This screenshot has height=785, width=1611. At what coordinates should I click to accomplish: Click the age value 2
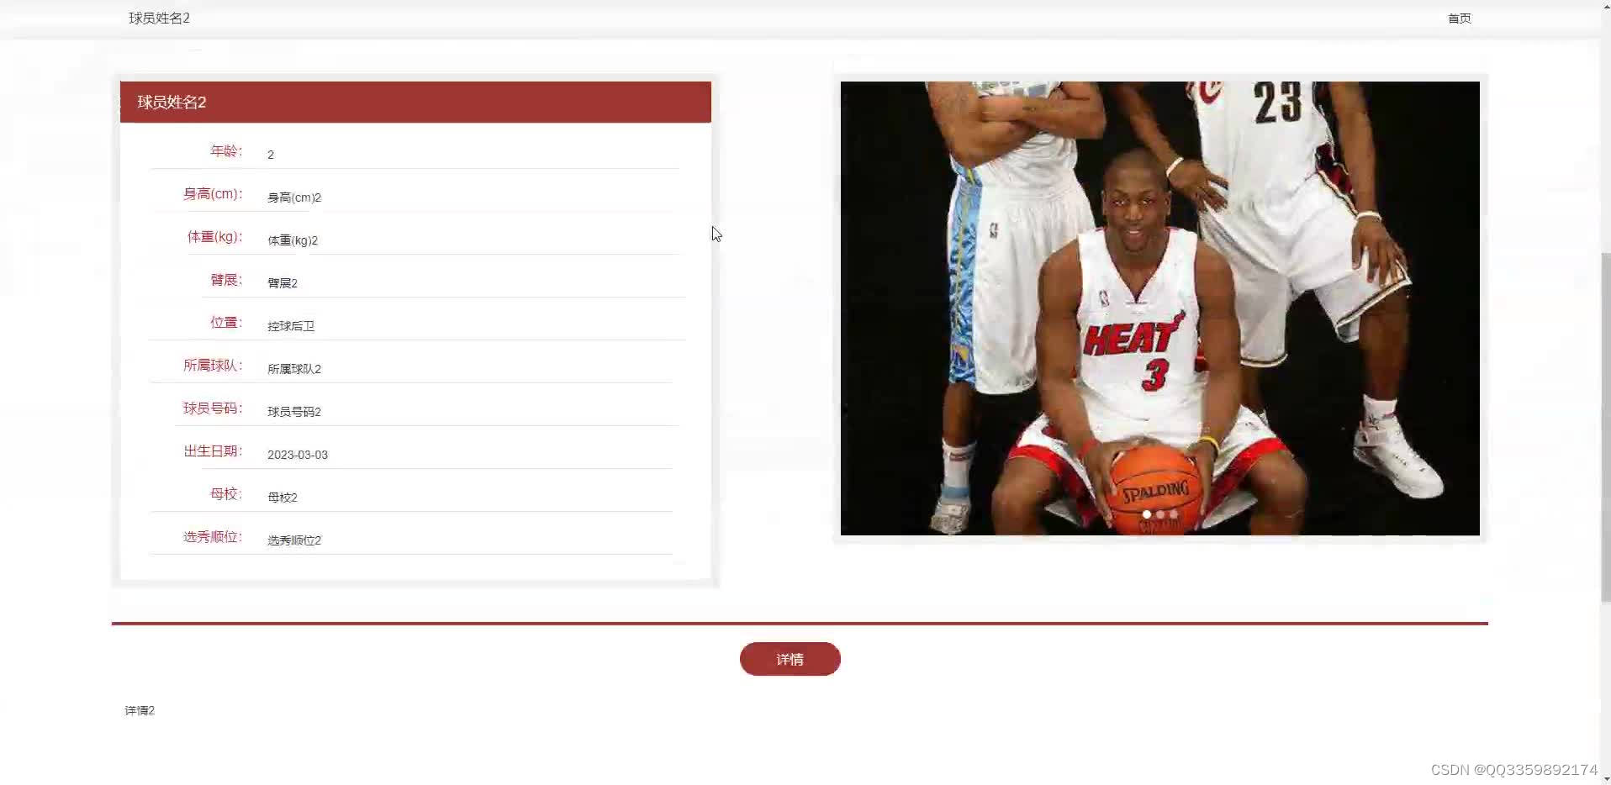click(x=271, y=155)
